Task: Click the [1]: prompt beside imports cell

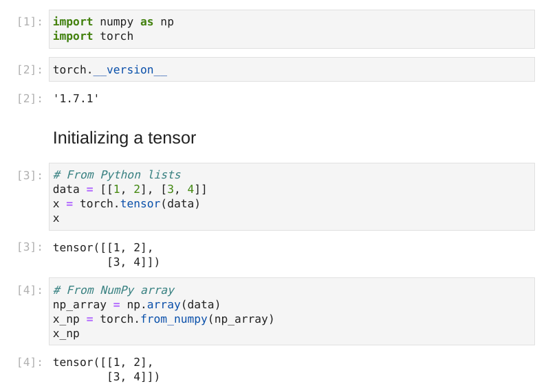Action: [30, 21]
